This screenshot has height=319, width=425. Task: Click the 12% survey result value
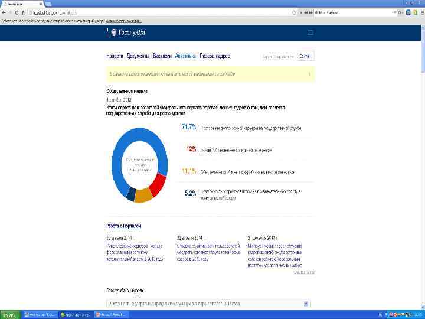coord(191,149)
